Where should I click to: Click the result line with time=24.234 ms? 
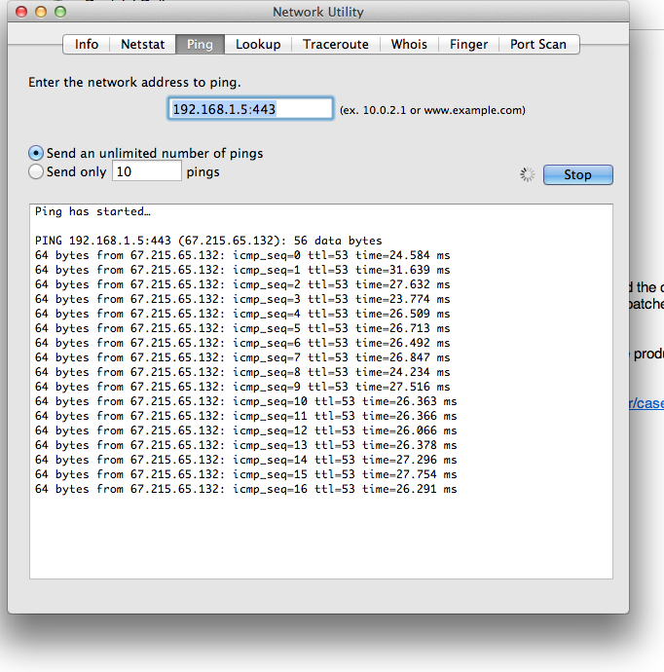[x=242, y=372]
